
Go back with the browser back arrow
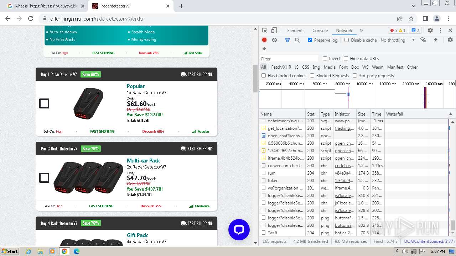tap(8, 18)
